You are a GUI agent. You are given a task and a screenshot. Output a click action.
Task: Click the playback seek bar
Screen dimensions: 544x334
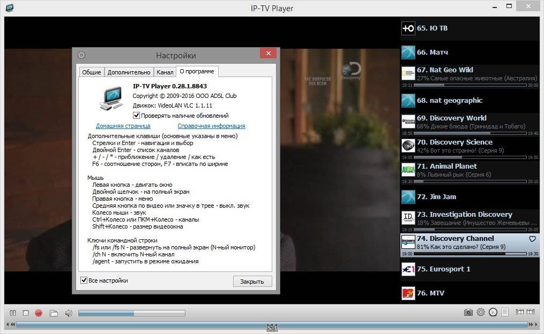(272, 325)
